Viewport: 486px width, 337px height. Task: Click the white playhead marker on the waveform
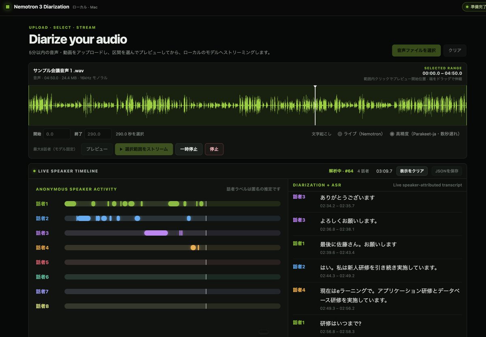[315, 105]
